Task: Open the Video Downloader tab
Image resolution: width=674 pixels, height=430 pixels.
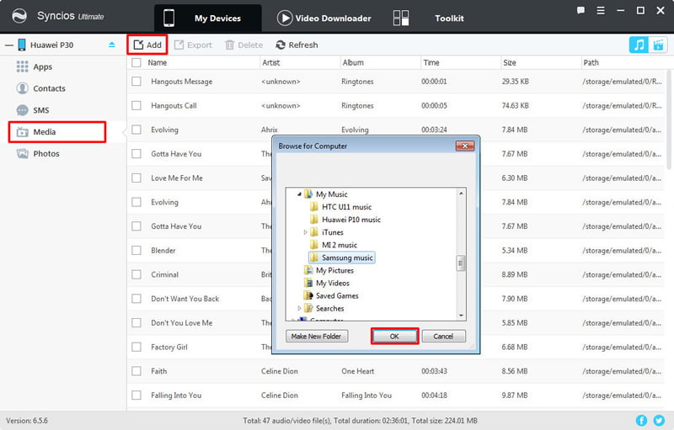Action: pos(324,19)
